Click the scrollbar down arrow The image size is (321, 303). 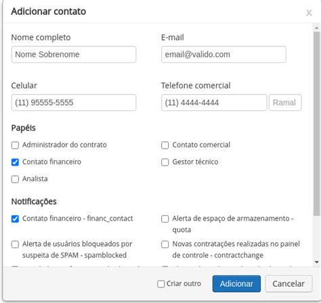(x=317, y=262)
